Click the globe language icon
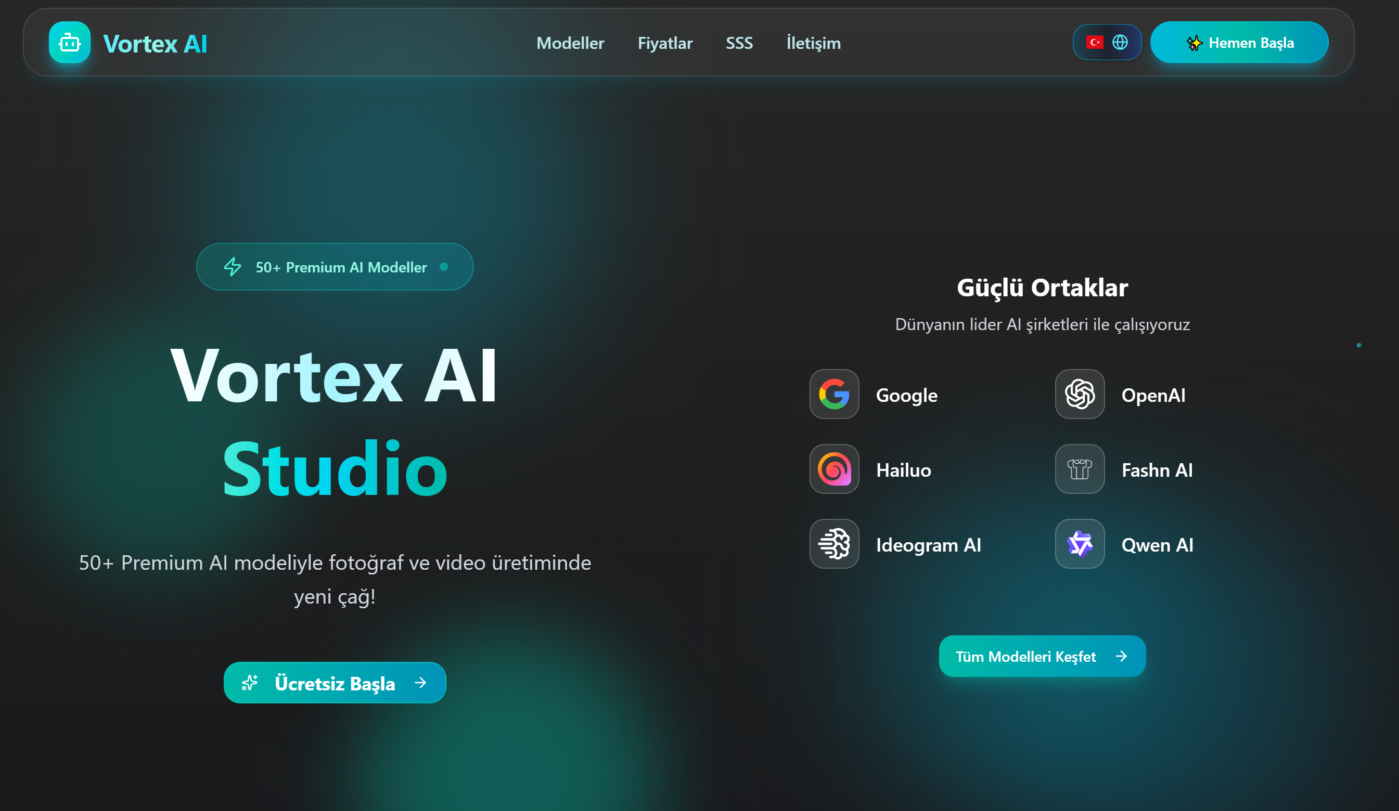The image size is (1399, 811). pyautogui.click(x=1120, y=42)
